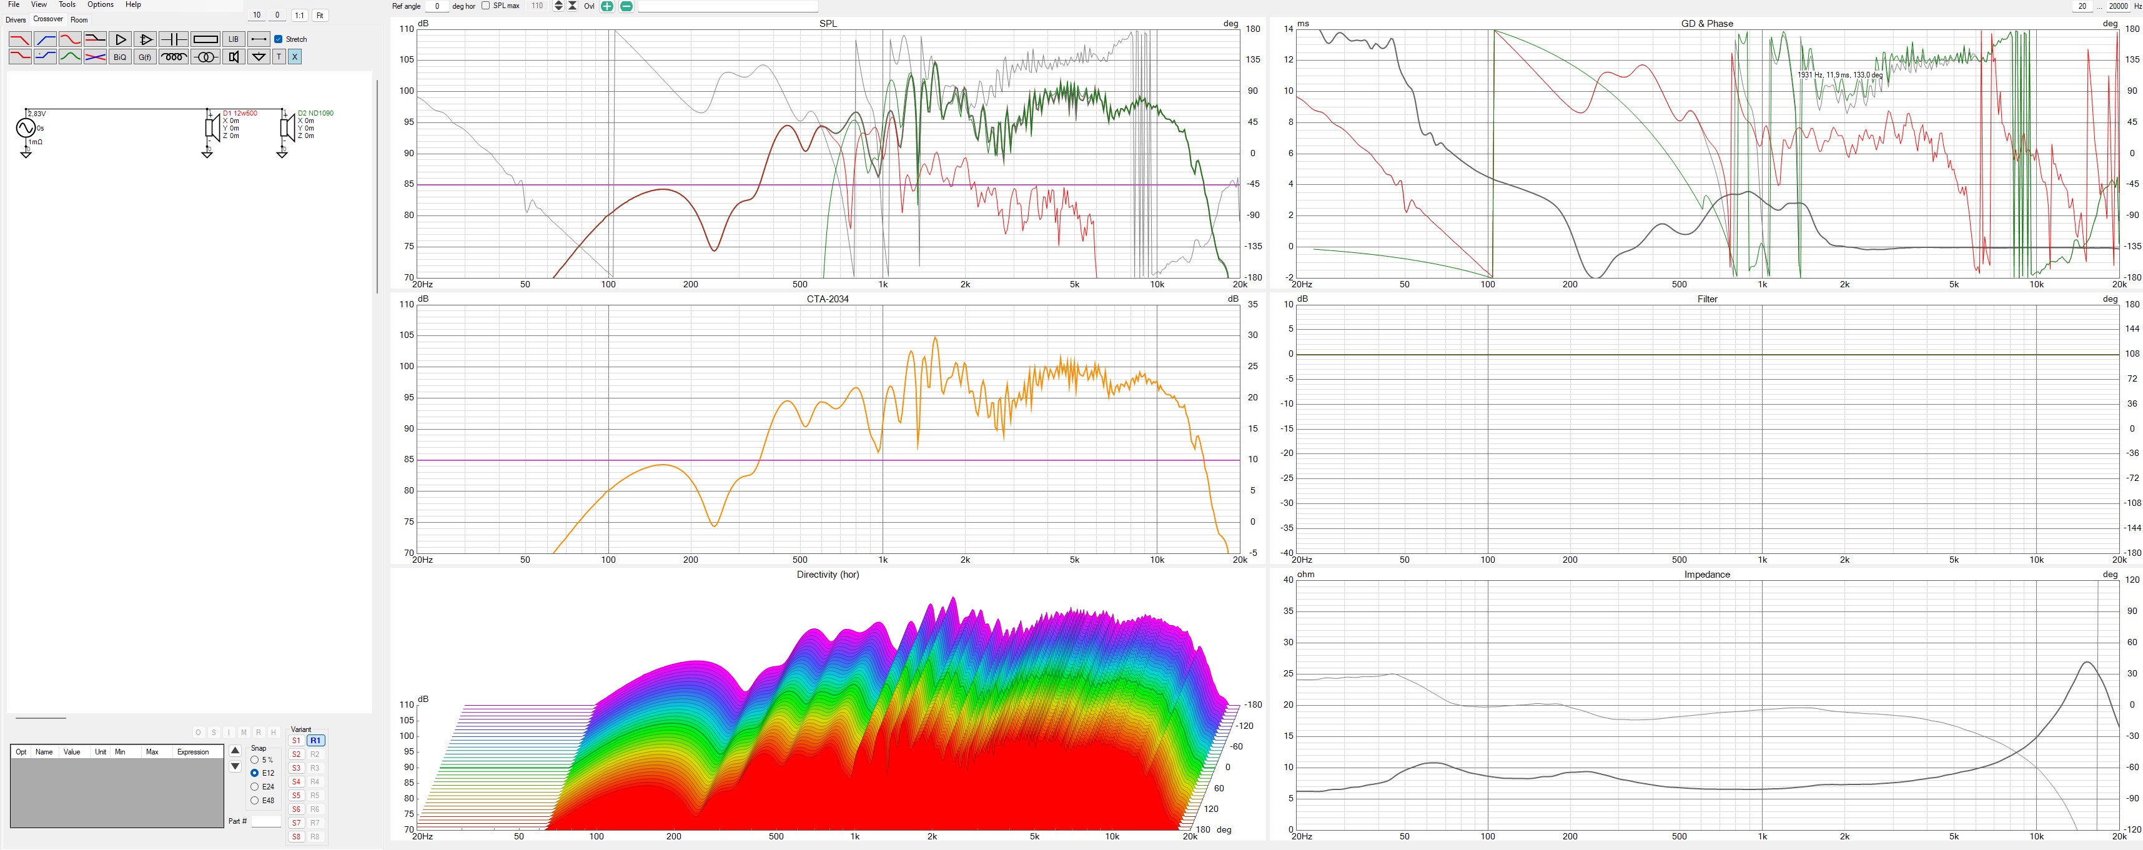
Task: Select the E24 snap option
Action: coord(255,787)
